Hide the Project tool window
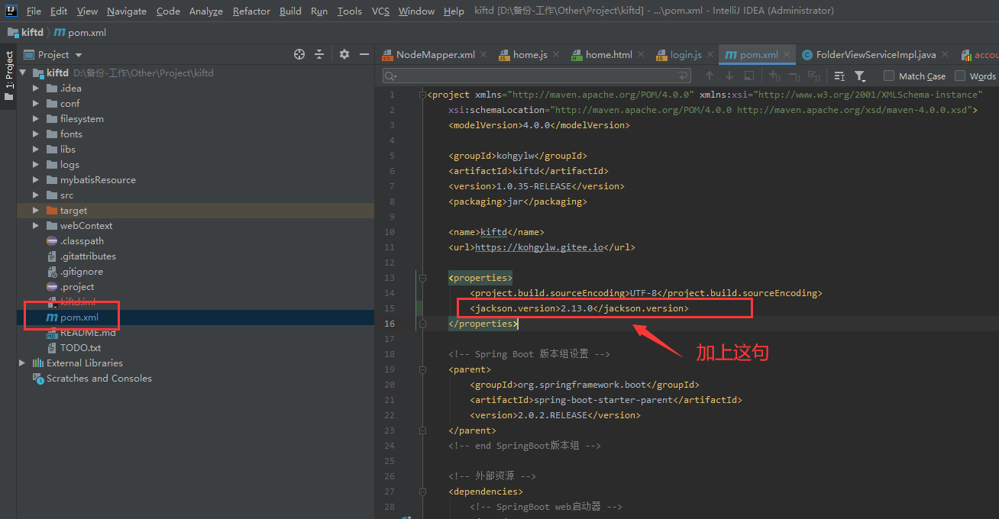 pyautogui.click(x=364, y=54)
